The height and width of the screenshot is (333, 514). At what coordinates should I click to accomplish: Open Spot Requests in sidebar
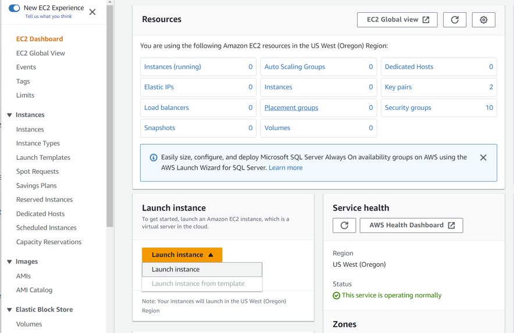pos(37,171)
